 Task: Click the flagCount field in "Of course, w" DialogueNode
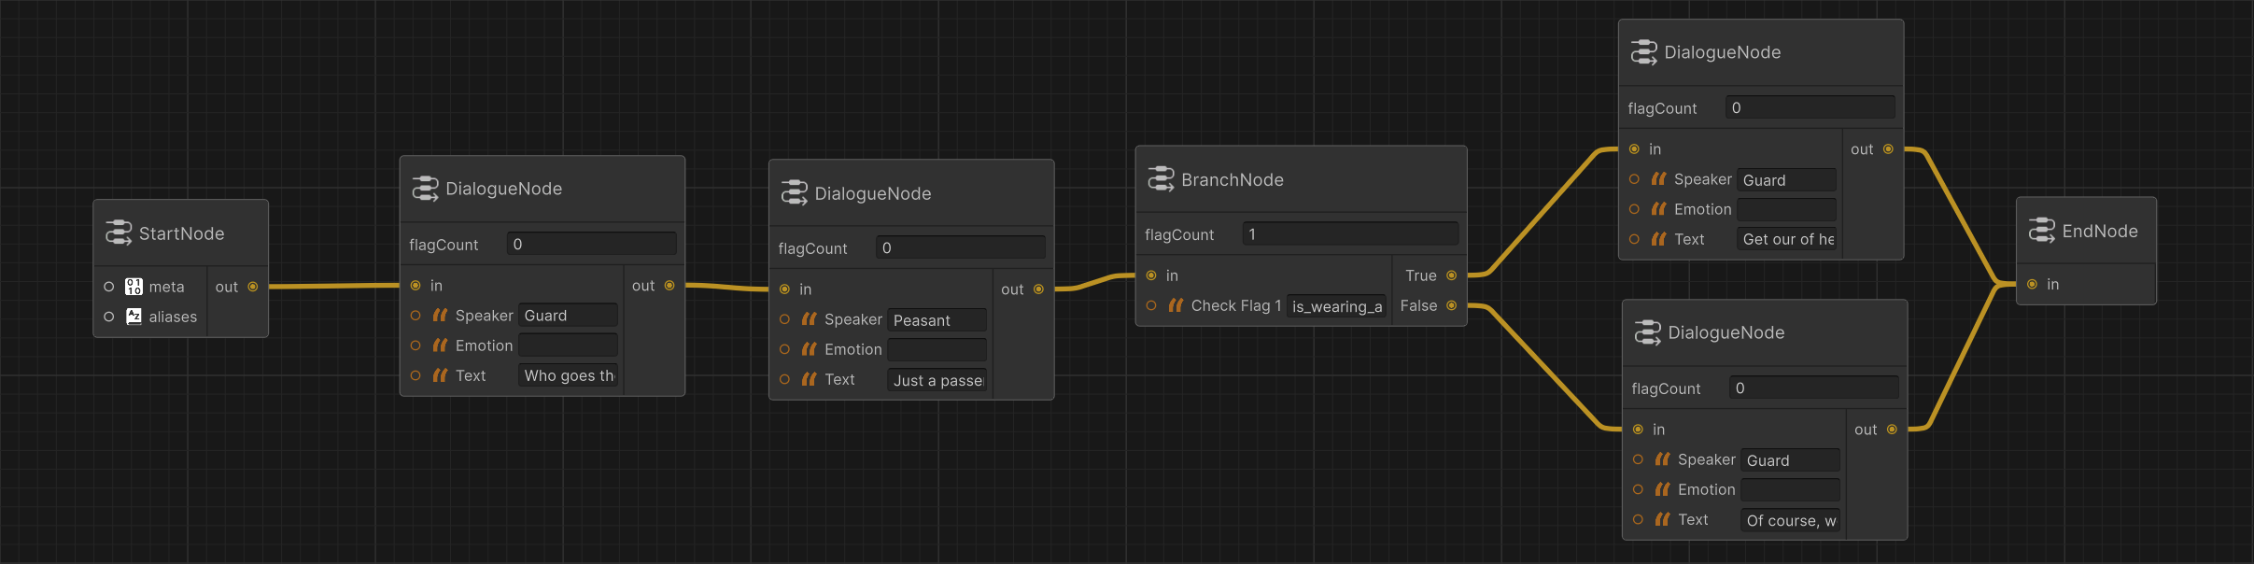pos(1814,388)
